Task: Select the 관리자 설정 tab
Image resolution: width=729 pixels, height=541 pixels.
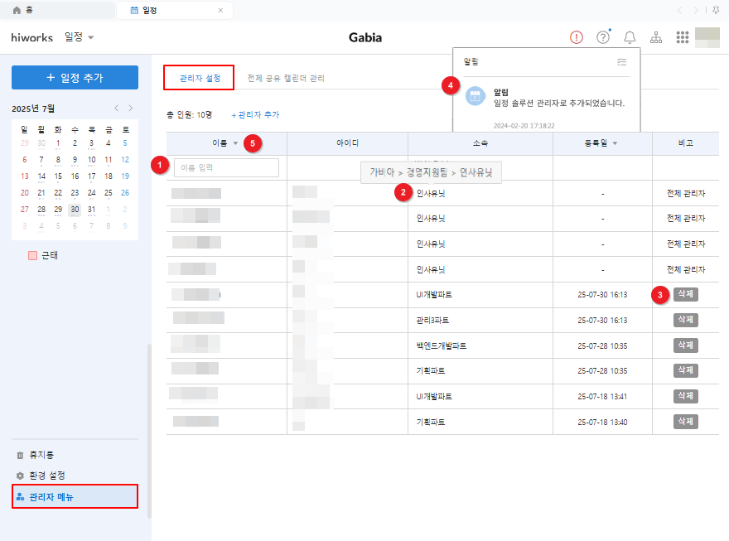Action: tap(200, 79)
